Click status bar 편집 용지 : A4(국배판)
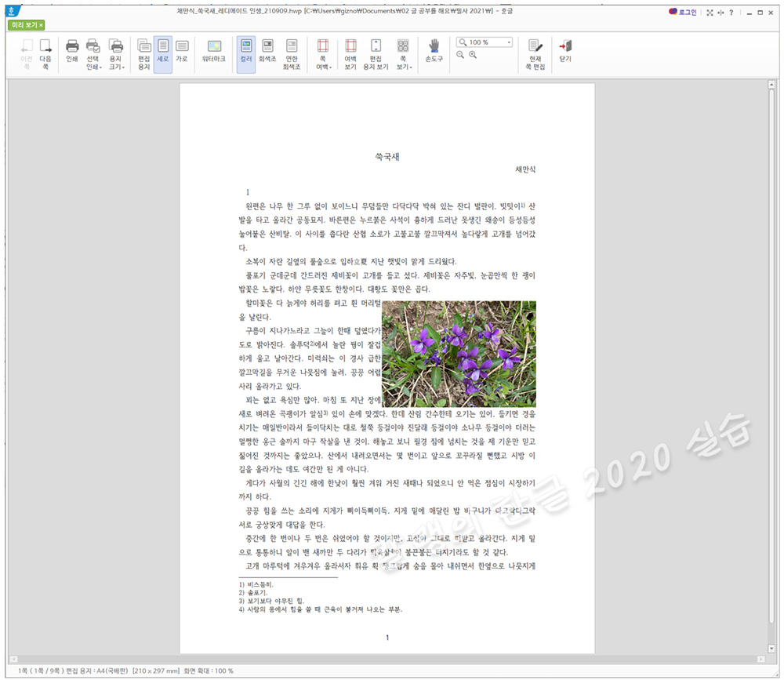Screen dimensions: 784x680 tap(97, 671)
